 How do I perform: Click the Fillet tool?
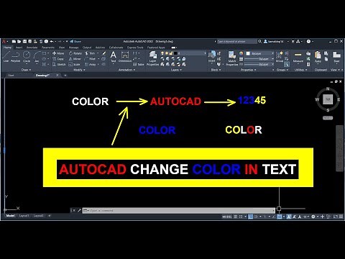pyautogui.click(x=90, y=59)
